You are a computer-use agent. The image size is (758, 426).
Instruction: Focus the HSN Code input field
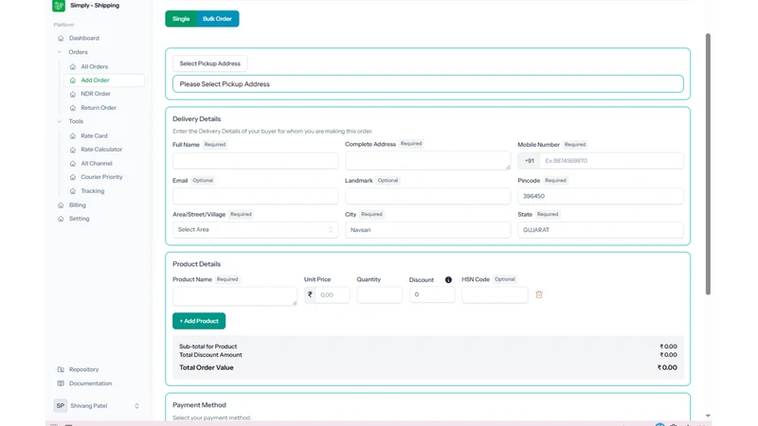(495, 294)
